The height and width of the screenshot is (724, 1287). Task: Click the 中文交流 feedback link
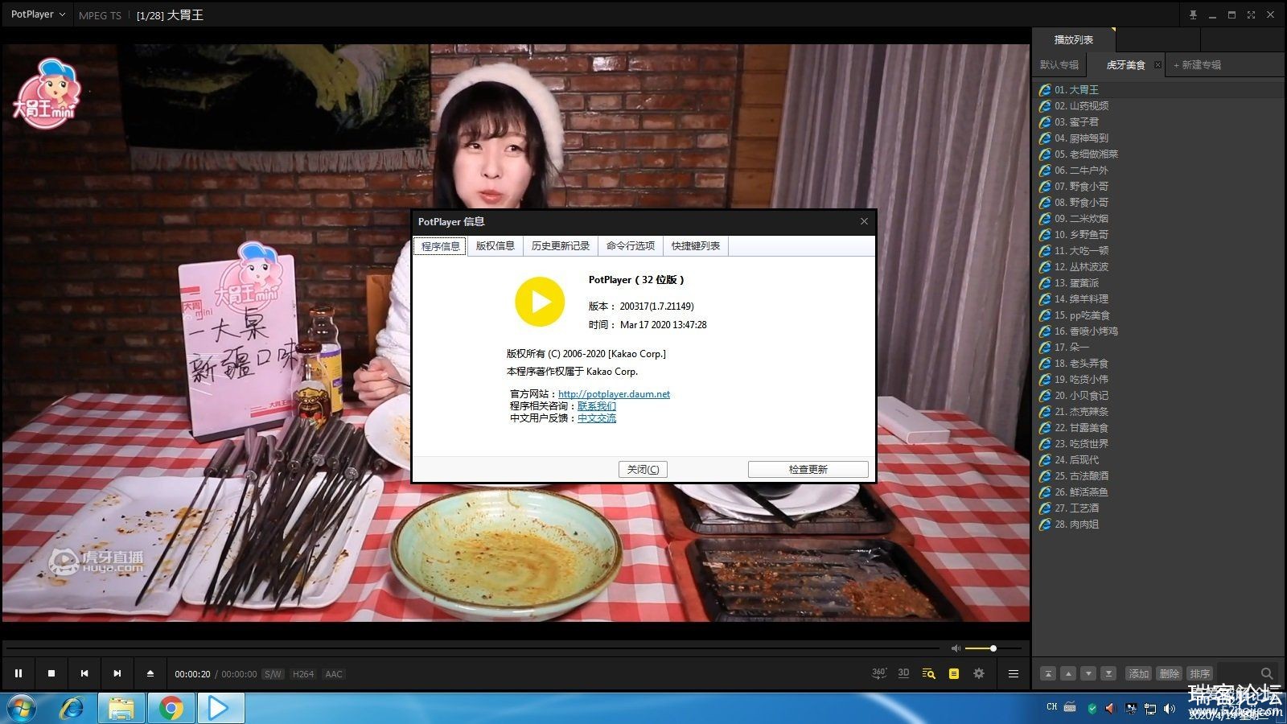[x=596, y=418]
